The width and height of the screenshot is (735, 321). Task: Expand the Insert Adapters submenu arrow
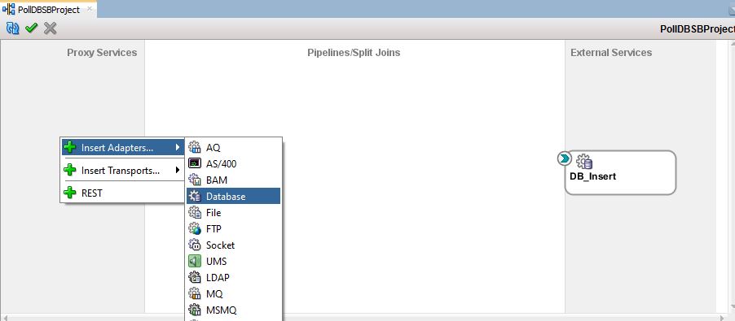(x=178, y=148)
